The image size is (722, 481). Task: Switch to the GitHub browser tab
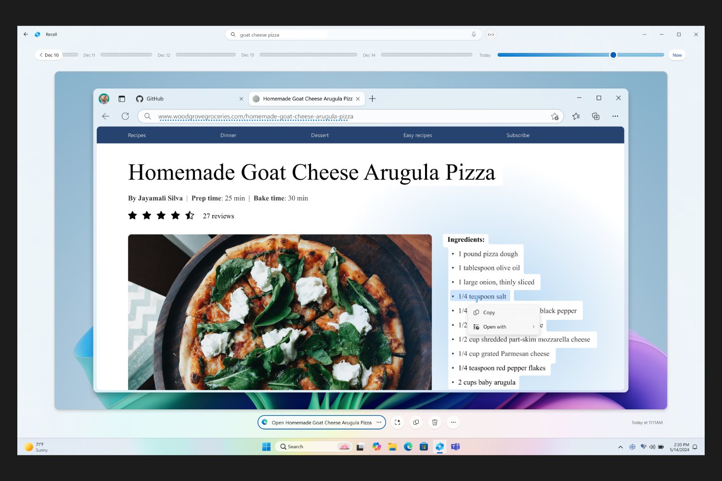click(x=189, y=99)
